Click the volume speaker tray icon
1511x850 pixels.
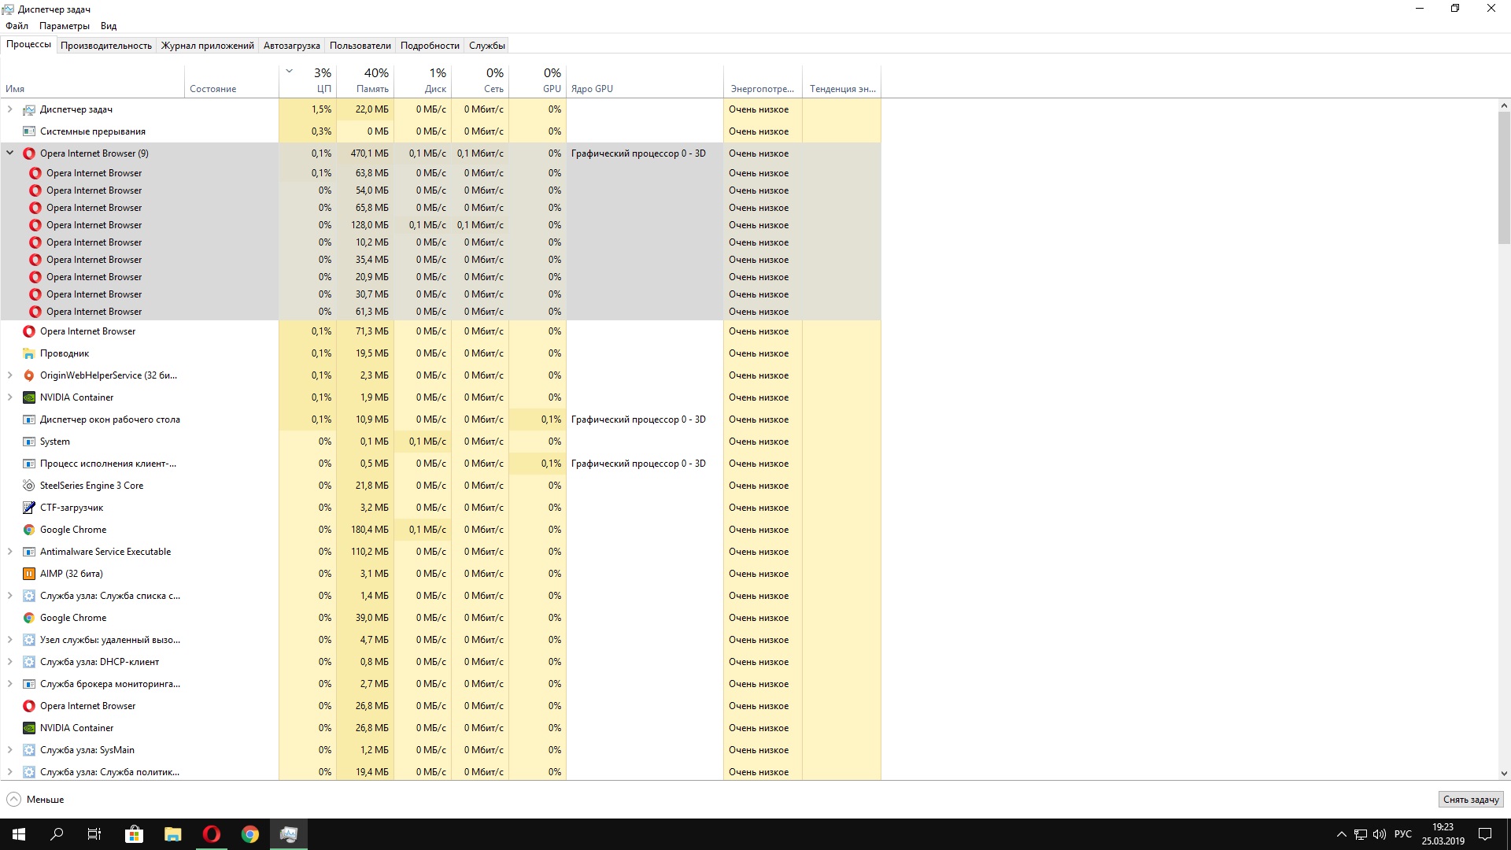pos(1380,834)
